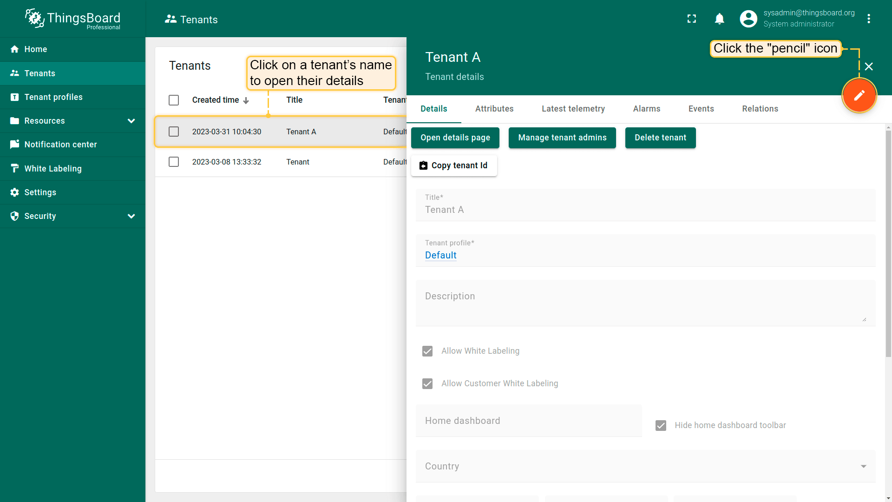Go to Home in sidebar
This screenshot has height=502, width=892.
[36, 49]
